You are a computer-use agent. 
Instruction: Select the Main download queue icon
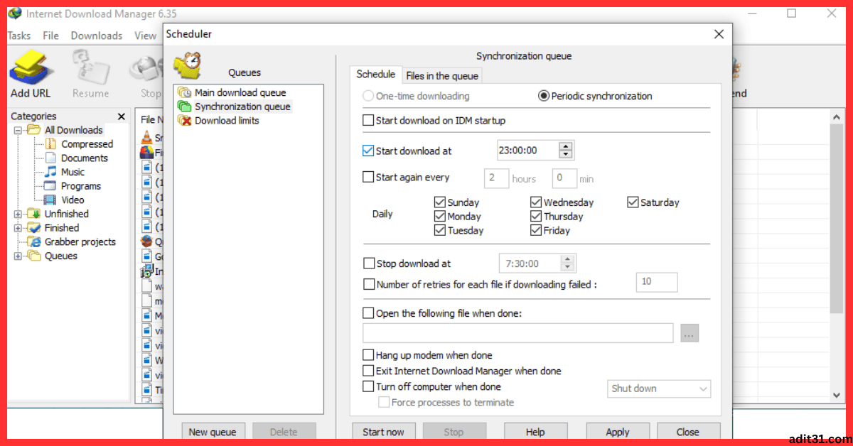point(185,92)
